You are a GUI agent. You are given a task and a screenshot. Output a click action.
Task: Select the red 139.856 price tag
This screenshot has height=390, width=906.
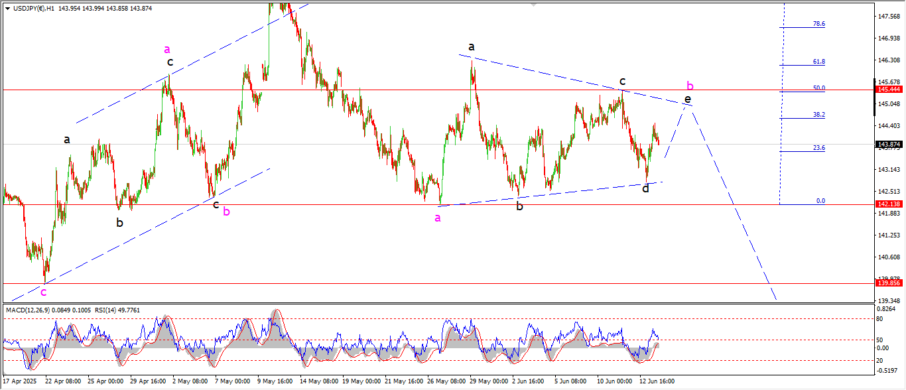889,283
